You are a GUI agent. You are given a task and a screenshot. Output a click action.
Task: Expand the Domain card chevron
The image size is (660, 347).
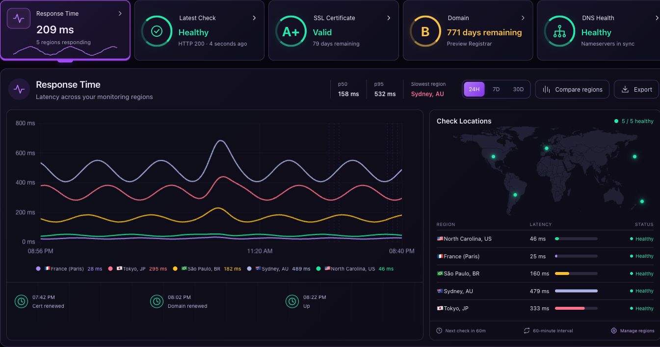coord(523,18)
